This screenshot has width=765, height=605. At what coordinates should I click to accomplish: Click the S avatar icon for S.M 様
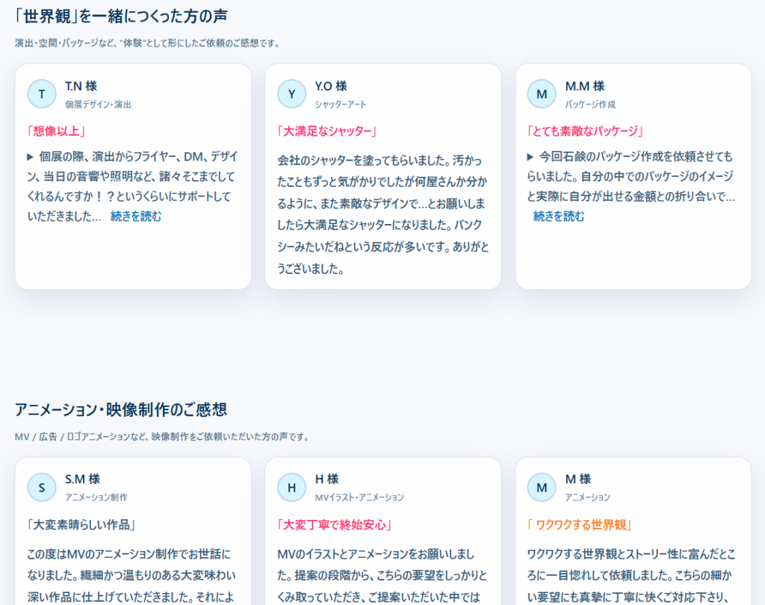coord(42,488)
